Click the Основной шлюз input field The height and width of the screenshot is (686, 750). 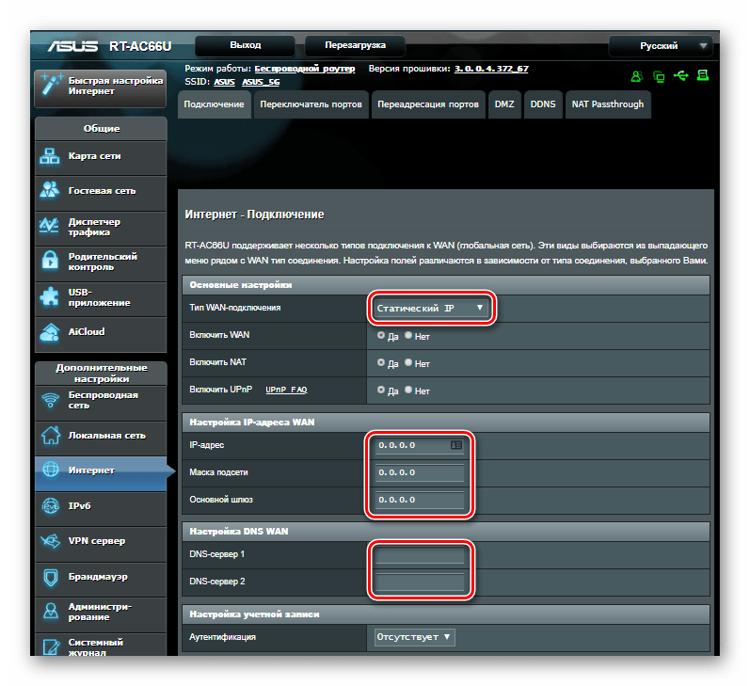click(x=420, y=500)
